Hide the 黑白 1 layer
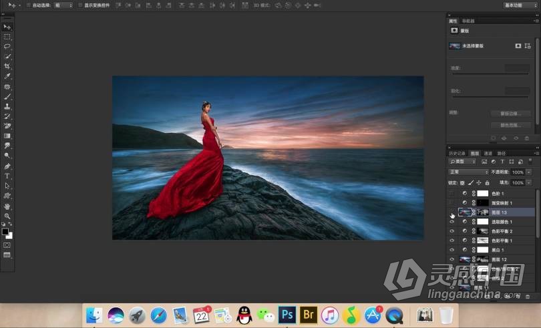Image resolution: width=541 pixels, height=328 pixels. [x=452, y=250]
